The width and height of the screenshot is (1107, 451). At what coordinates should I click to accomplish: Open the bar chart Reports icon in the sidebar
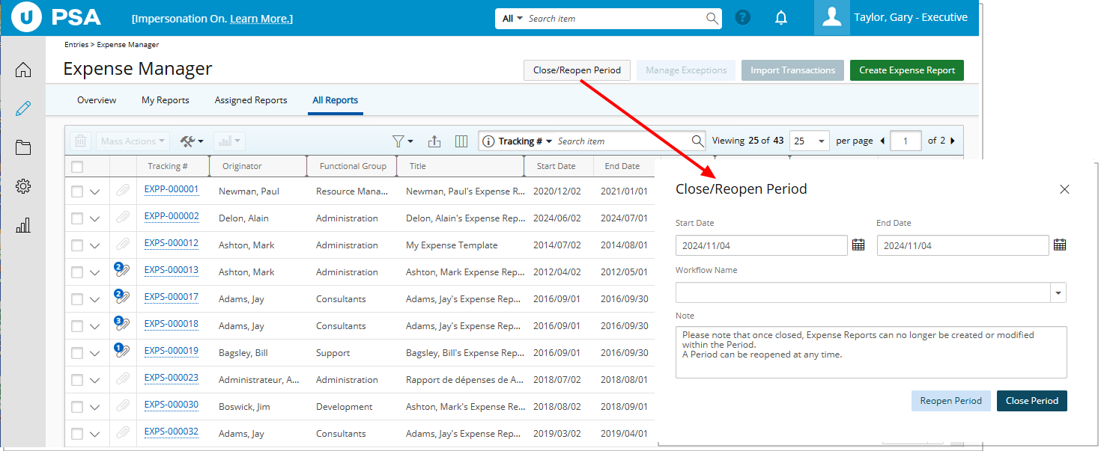(x=23, y=225)
